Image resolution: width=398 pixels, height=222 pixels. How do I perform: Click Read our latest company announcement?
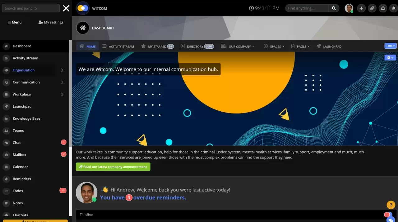113,167
